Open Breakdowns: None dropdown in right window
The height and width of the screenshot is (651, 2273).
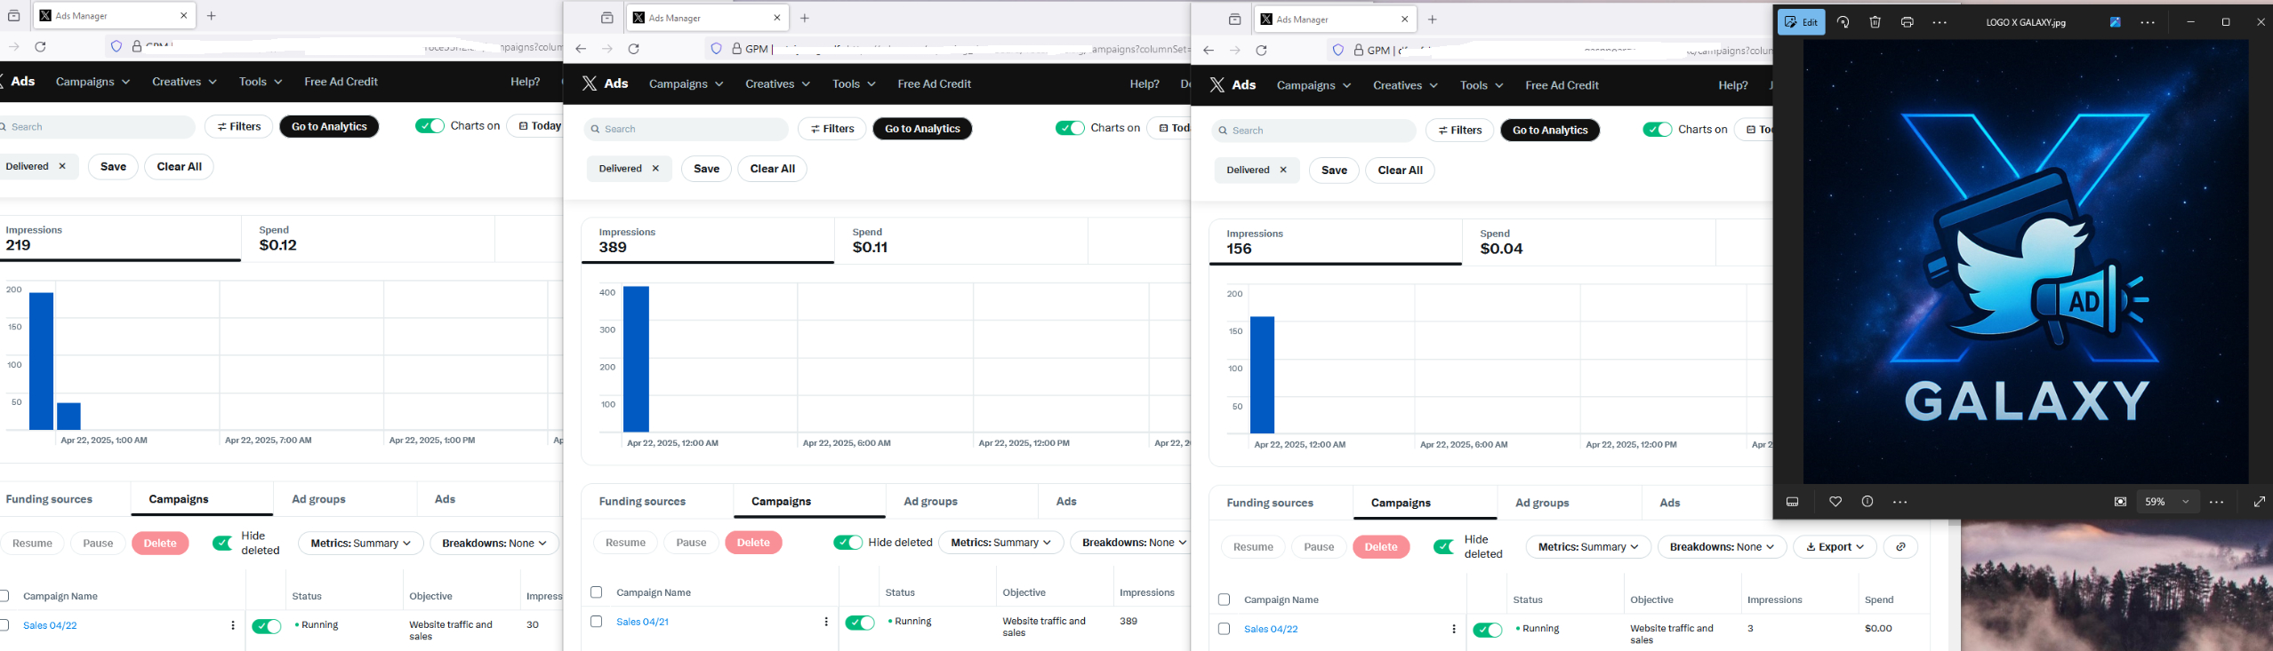[x=1722, y=547]
